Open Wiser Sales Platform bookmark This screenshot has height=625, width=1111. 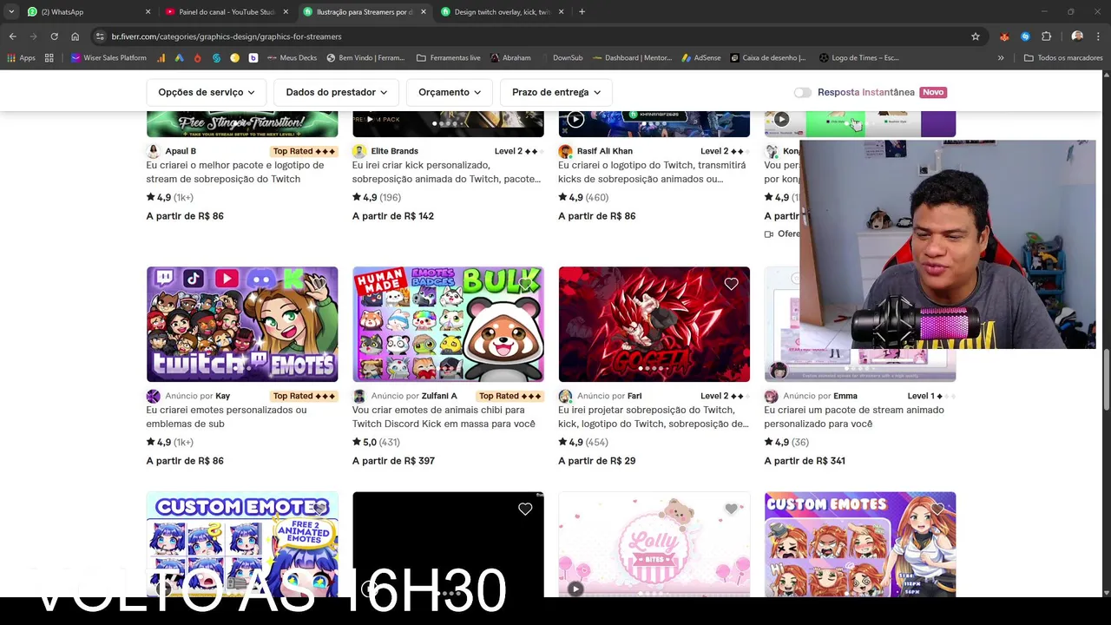point(108,58)
